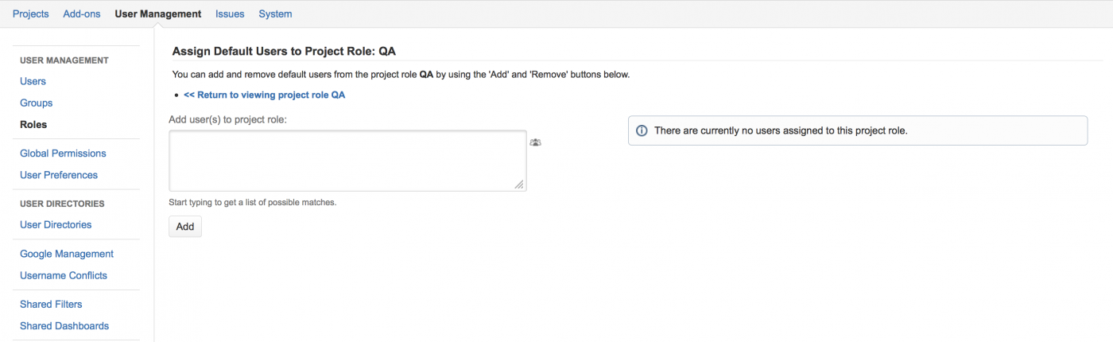1113x342 pixels.
Task: Open User Preferences page
Action: point(59,174)
